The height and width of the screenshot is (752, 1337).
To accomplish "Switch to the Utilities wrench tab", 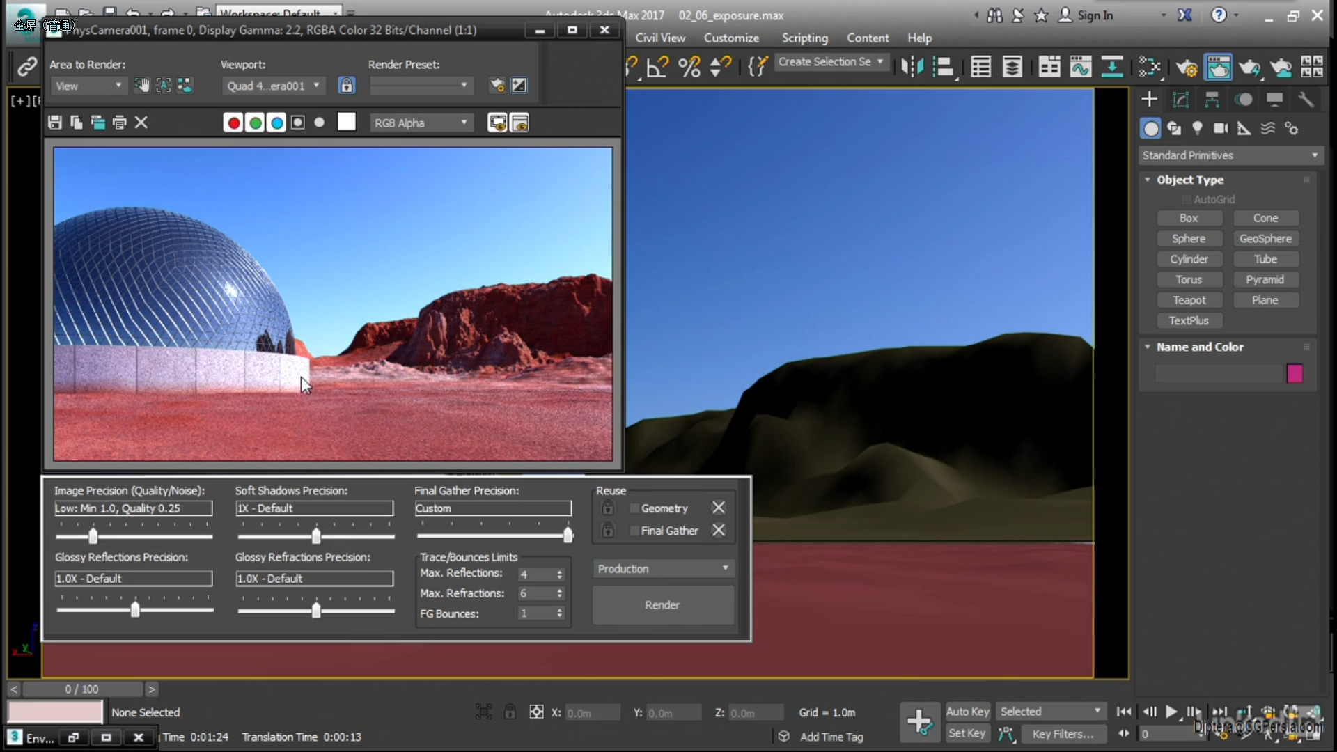I will pyautogui.click(x=1306, y=100).
